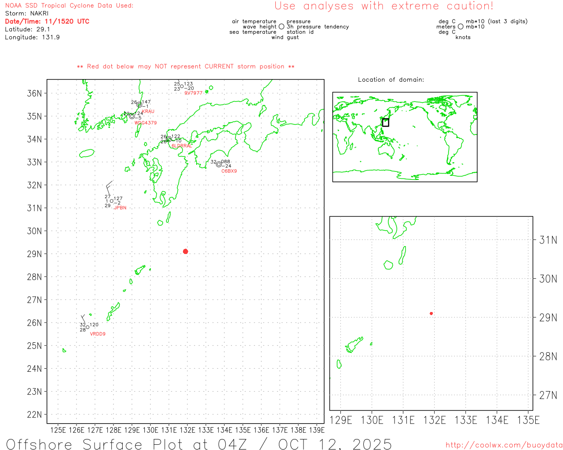Click the 36N latitude axis label
This screenshot has height=450, width=563.
coord(35,93)
